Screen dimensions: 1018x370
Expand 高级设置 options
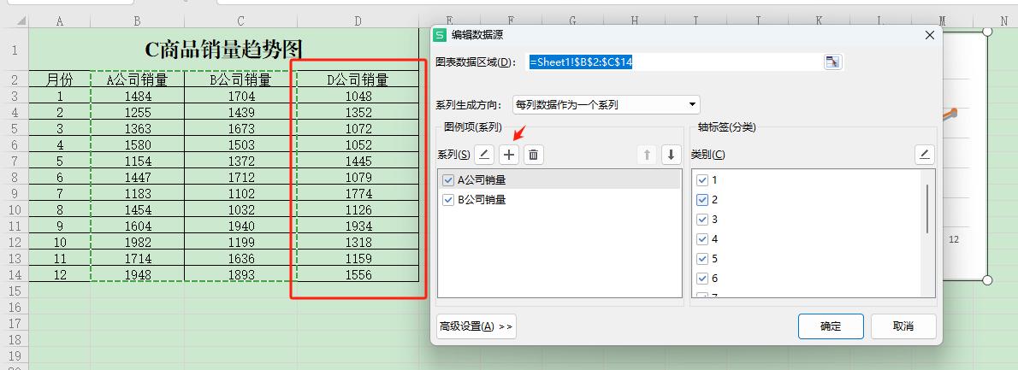pos(476,326)
